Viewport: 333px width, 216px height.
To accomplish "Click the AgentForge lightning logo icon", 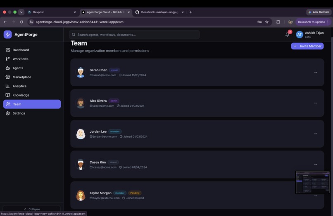I will 8,34.
